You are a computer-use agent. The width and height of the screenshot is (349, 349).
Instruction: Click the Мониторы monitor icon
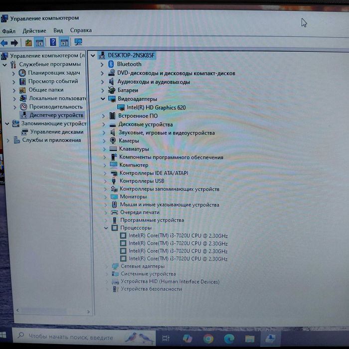[114, 196]
